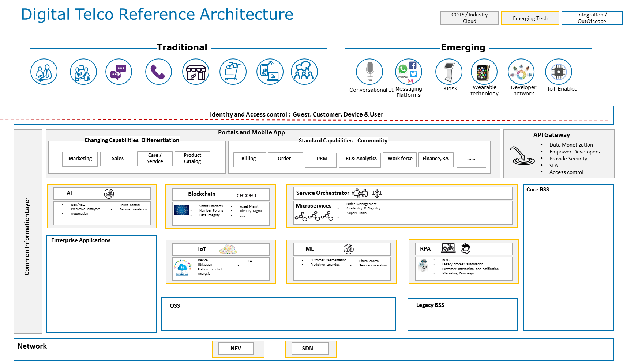Viewport: 623px width, 361px height.
Task: Select the social media apps icon
Action: click(x=409, y=72)
